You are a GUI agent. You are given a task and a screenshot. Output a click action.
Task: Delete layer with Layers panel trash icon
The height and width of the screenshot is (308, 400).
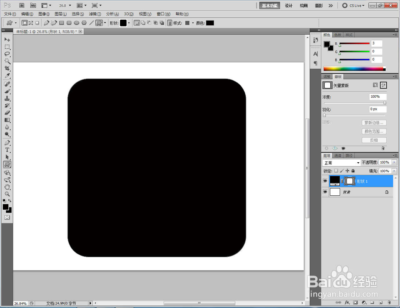(389, 302)
